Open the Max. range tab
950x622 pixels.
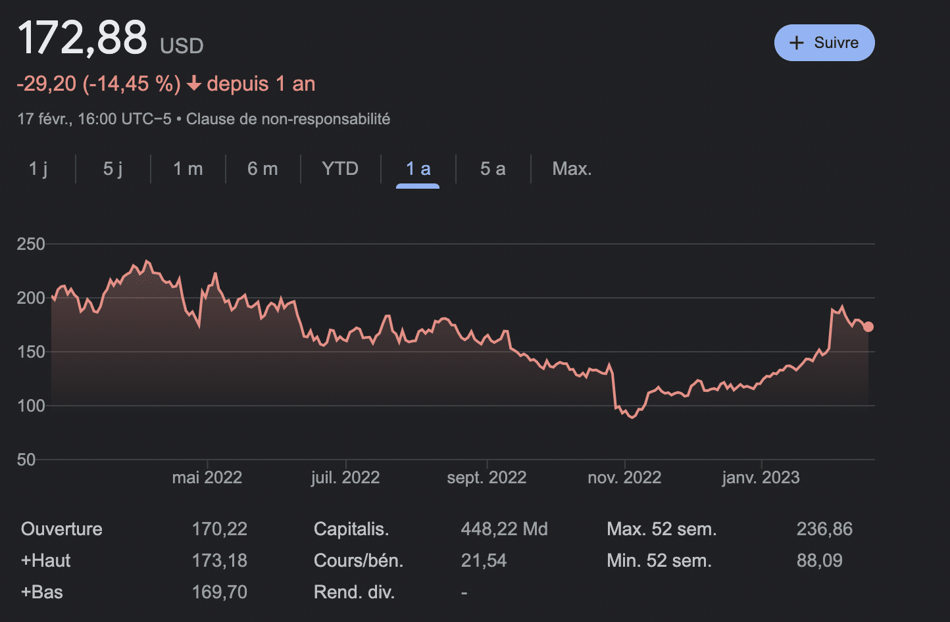[x=572, y=169]
